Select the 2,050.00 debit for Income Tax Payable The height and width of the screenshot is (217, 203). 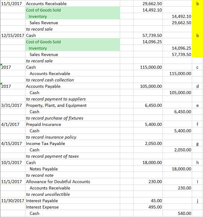point(148,143)
